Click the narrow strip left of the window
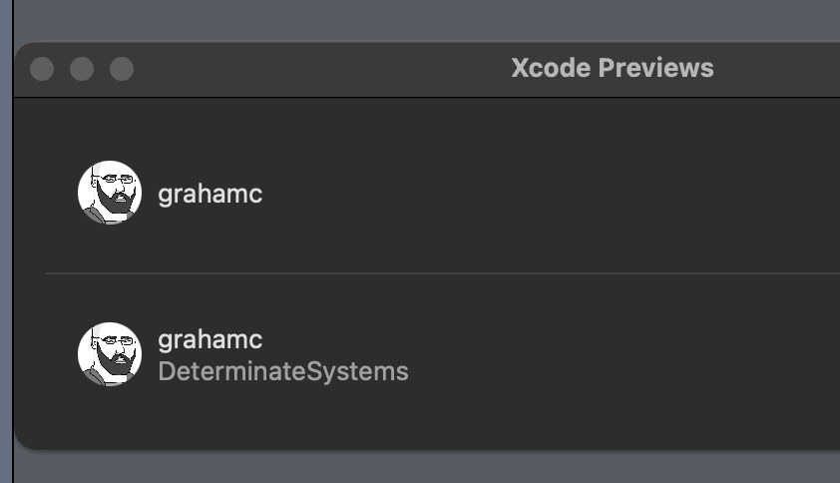The image size is (840, 483). (5, 249)
